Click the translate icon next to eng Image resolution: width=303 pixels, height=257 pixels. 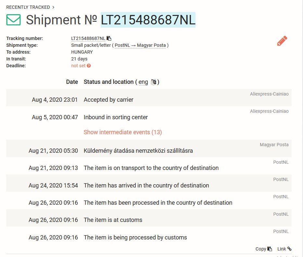coord(153,82)
